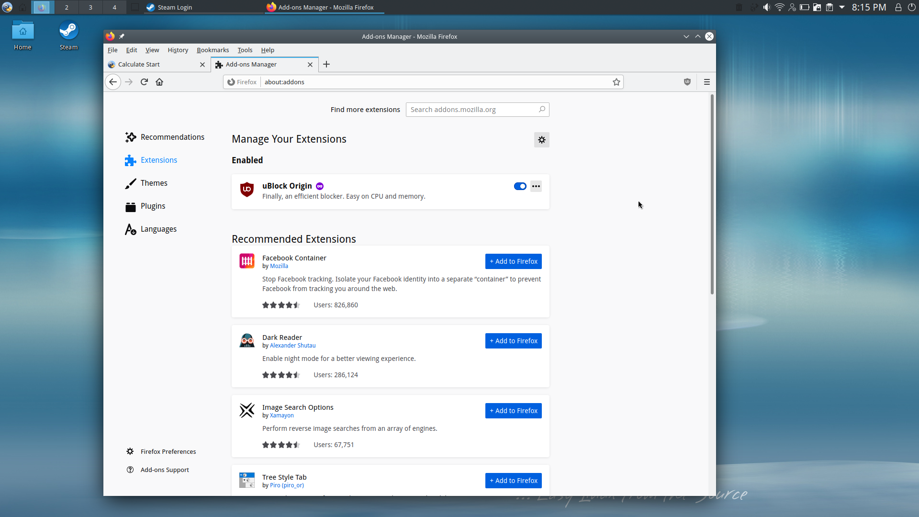Viewport: 919px width, 517px height.
Task: Select Themes in the sidebar
Action: 146,183
